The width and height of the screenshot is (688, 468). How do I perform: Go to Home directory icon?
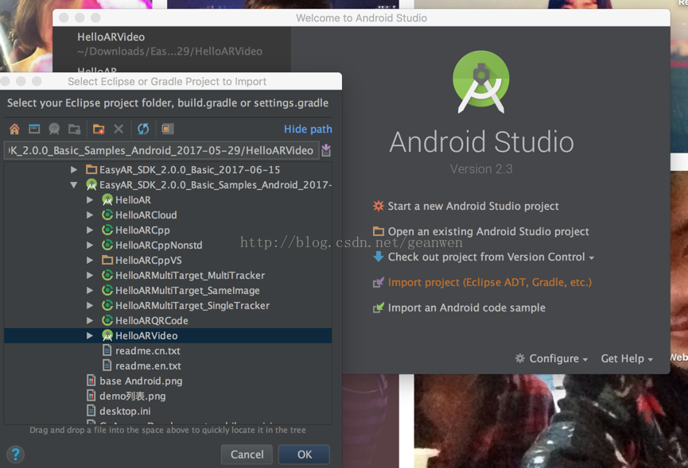pos(14,129)
